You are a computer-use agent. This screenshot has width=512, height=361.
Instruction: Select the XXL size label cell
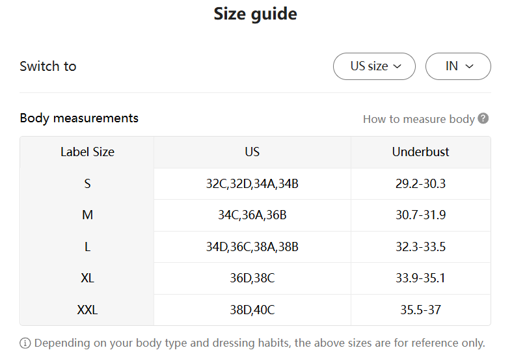(87, 310)
